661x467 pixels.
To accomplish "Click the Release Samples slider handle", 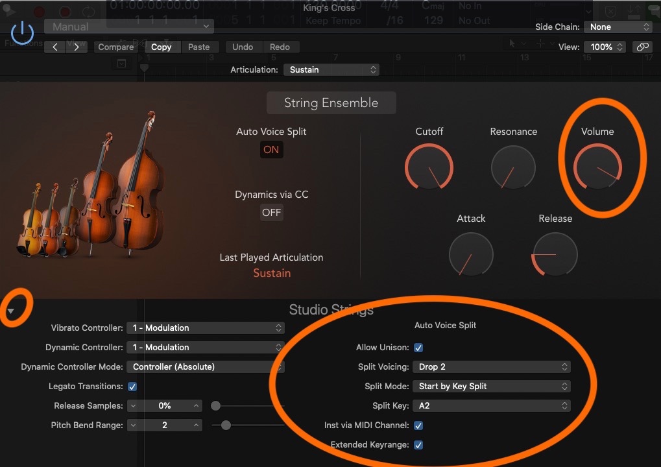I will [x=215, y=406].
